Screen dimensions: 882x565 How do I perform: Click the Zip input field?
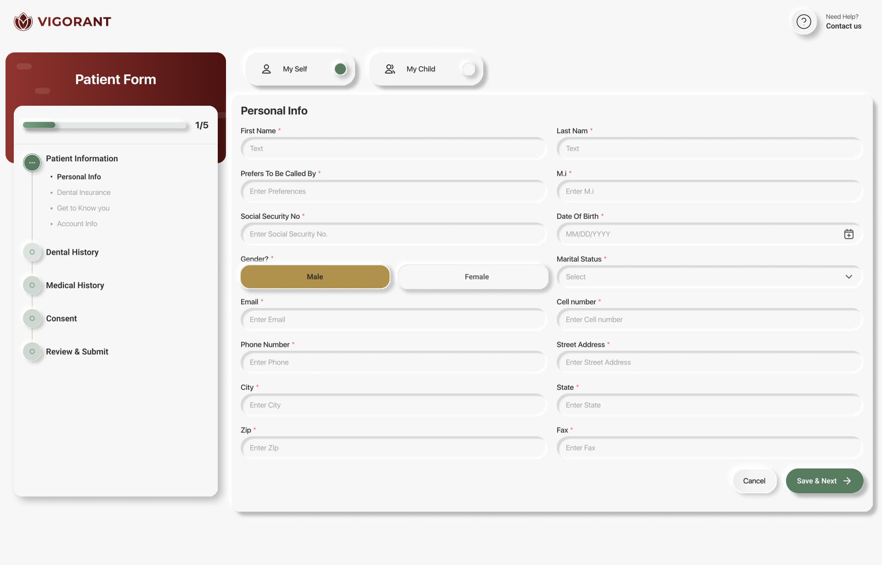pyautogui.click(x=394, y=447)
